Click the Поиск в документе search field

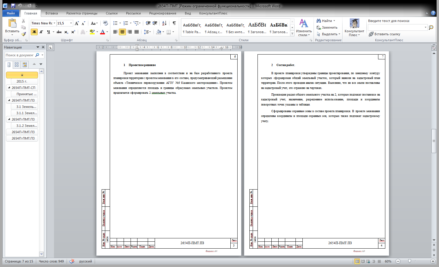coord(20,55)
